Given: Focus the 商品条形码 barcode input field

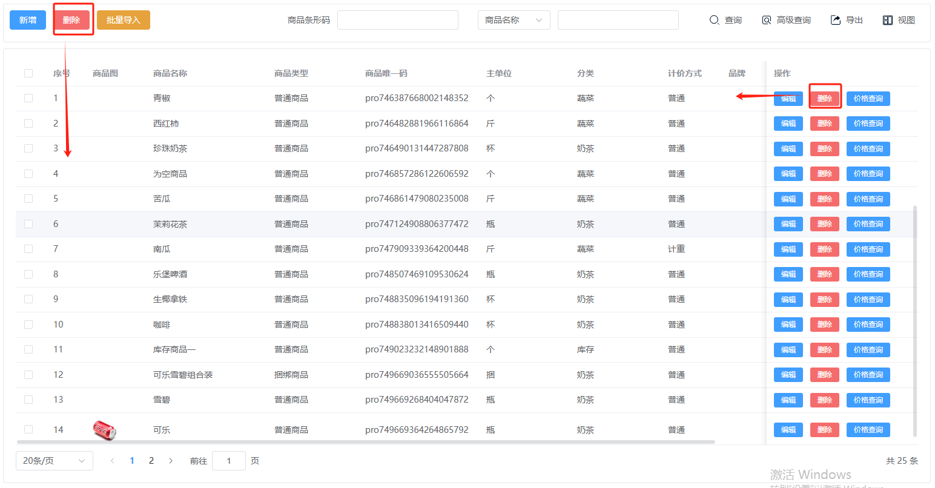Looking at the screenshot, I should point(397,20).
